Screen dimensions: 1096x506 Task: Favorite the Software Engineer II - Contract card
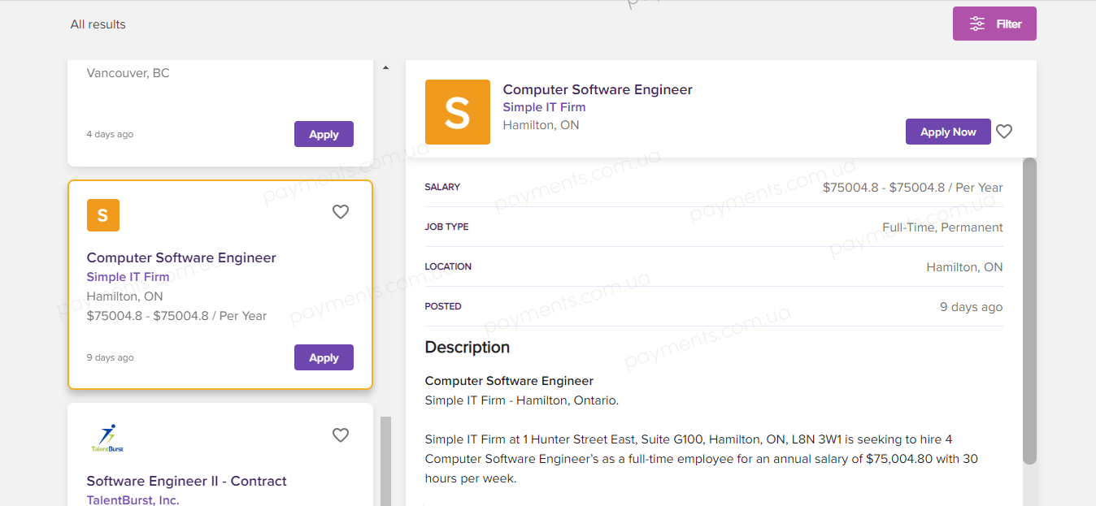point(341,435)
